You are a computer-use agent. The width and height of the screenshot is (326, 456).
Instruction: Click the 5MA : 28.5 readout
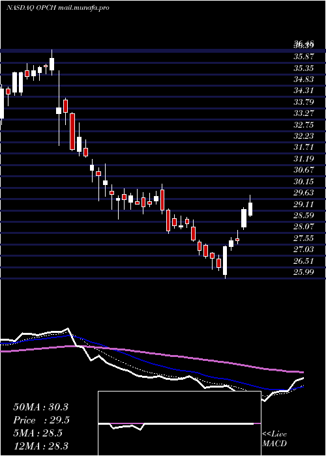tap(38, 433)
